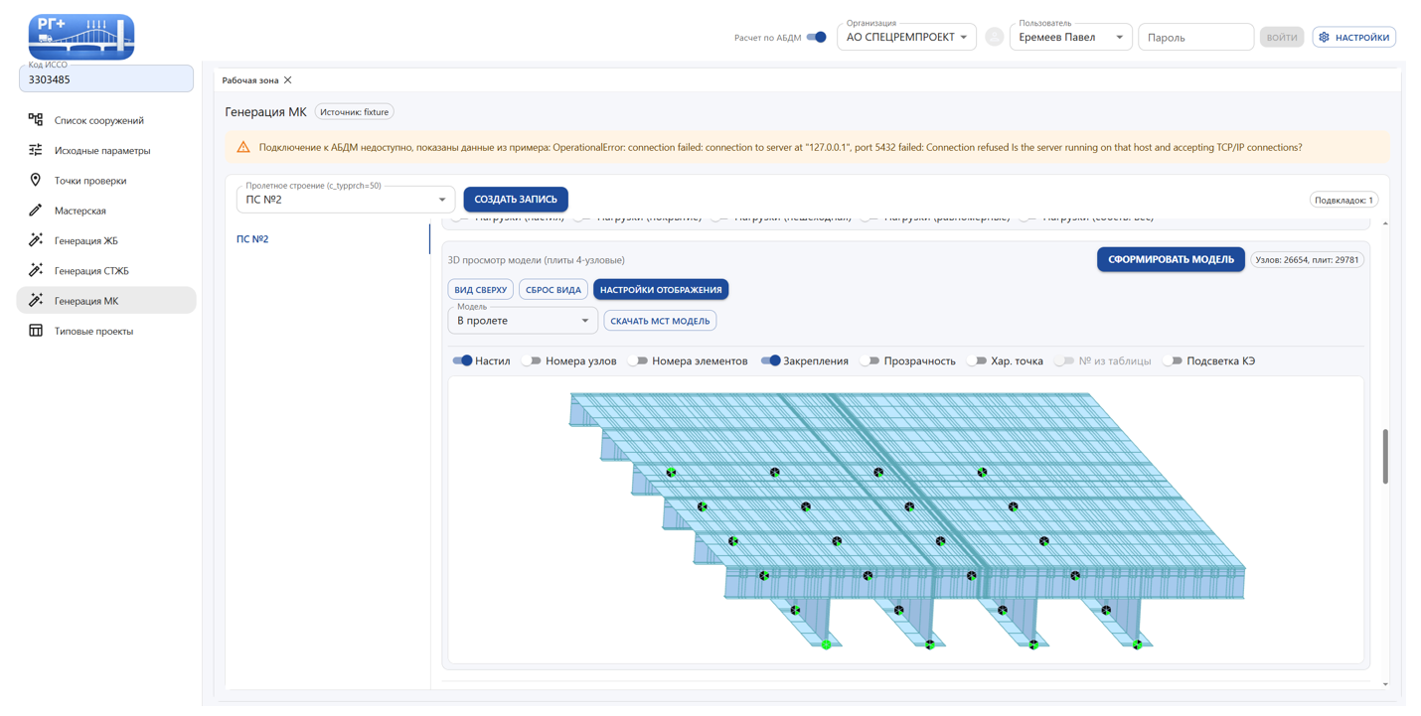Close the Рабочая зона tab

(x=288, y=80)
